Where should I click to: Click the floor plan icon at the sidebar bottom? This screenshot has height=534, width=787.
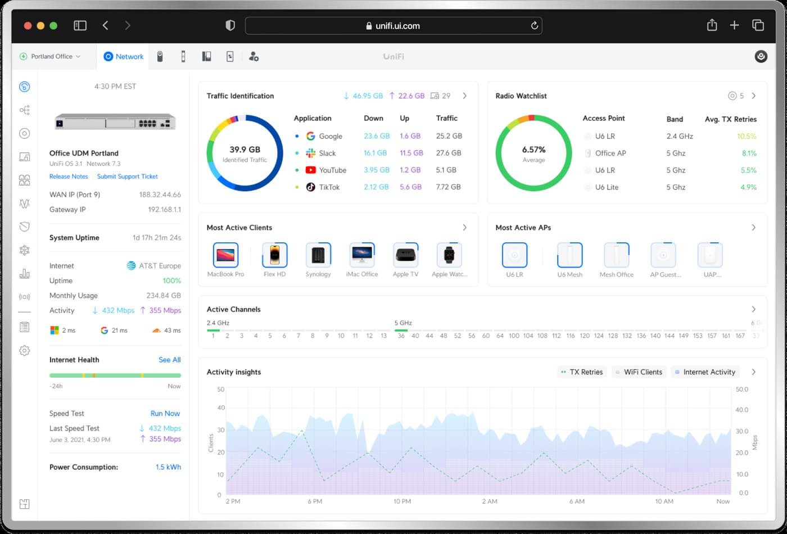point(24,504)
